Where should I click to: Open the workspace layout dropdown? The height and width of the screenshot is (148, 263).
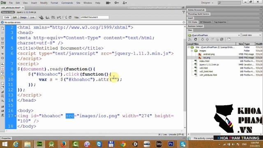click(x=108, y=3)
